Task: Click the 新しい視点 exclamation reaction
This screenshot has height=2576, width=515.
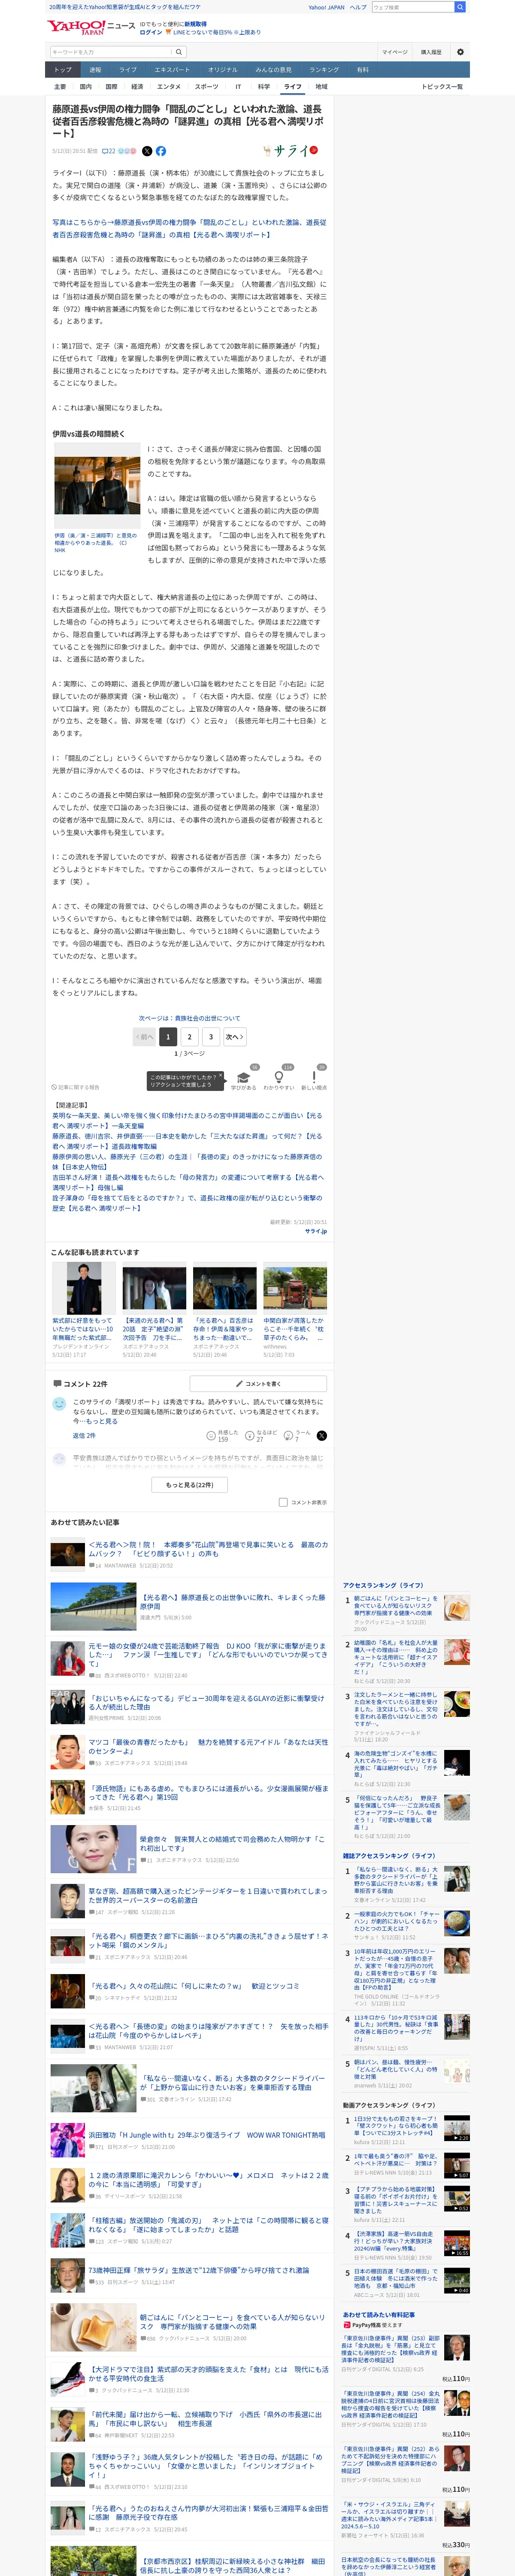Action: pos(314,1079)
